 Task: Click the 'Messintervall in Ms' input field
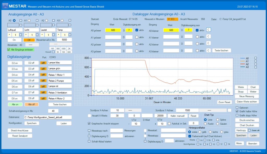coord(64,40)
